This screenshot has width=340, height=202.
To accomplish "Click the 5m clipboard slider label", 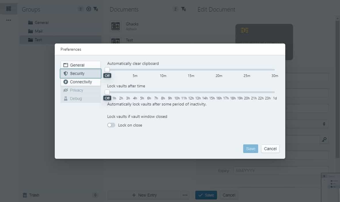I will coord(135,76).
